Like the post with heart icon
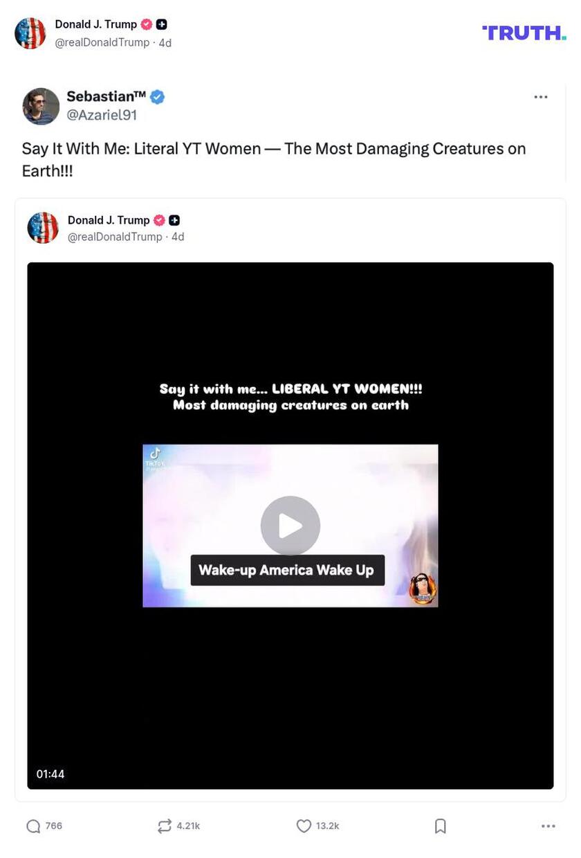Screen dimensions: 581x858 tap(304, 825)
